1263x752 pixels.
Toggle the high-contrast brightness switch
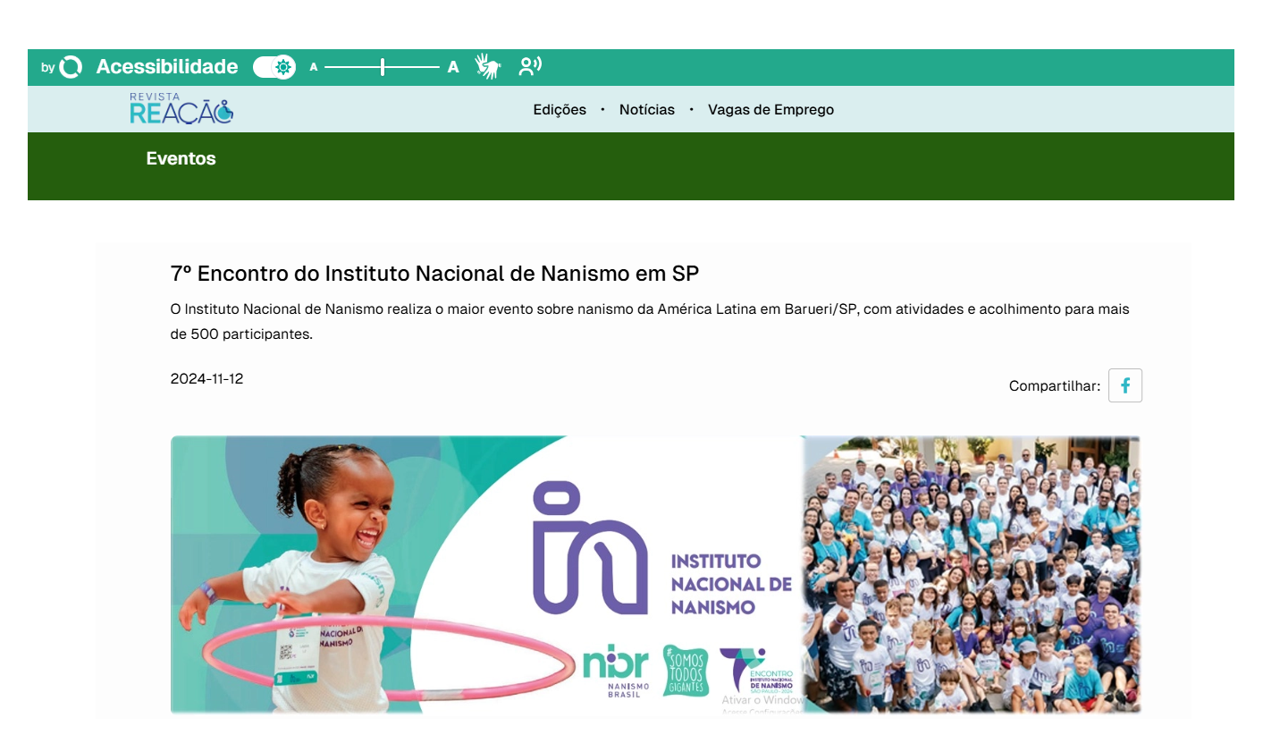tap(274, 67)
